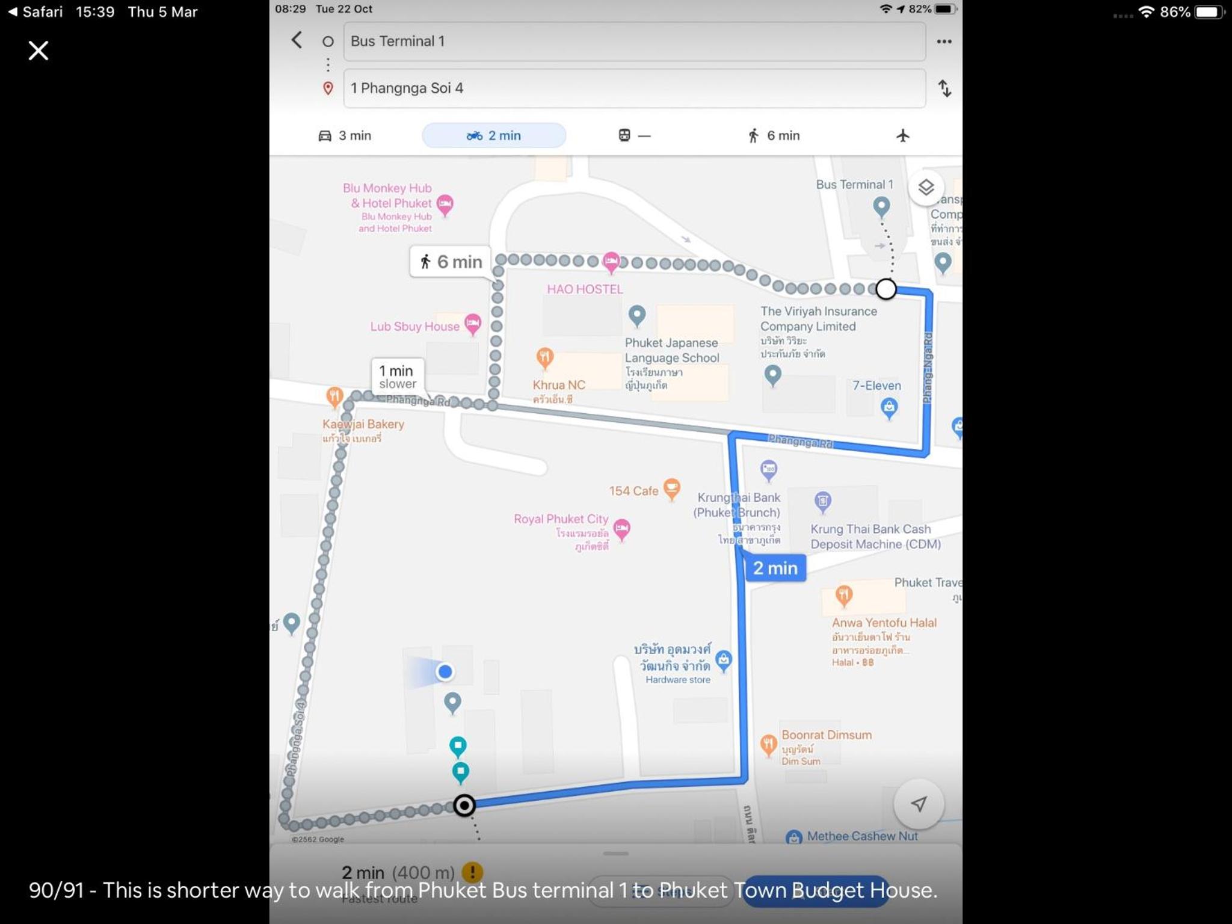Tap the Khrua NC restaurant pin
Viewport: 1232px width, 924px height.
coord(545,358)
